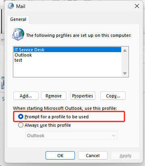Click the profile list scrollbar track
The width and height of the screenshot is (145, 166).
pos(125,62)
